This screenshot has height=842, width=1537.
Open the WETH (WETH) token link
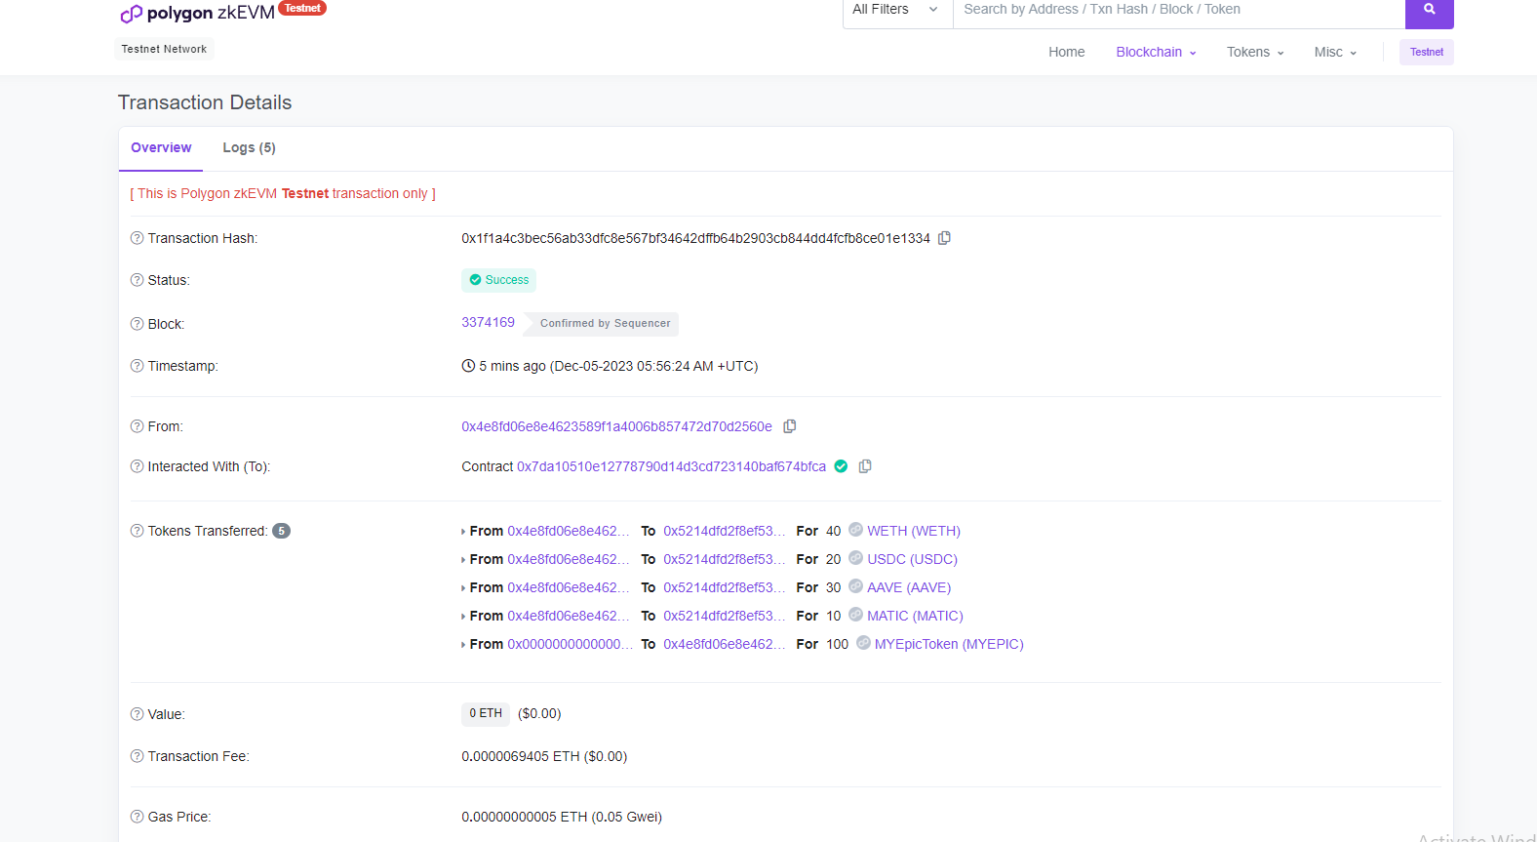point(914,531)
